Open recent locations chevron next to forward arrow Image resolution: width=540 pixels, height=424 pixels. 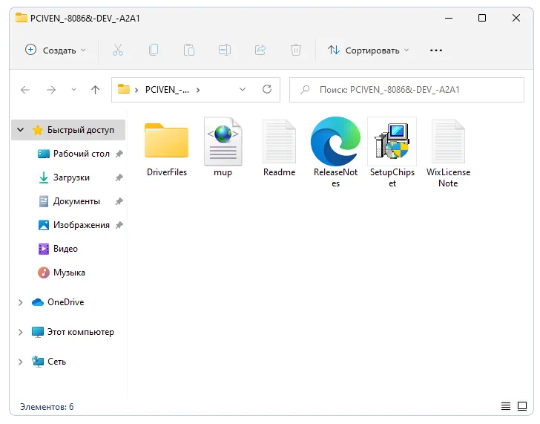[x=73, y=90]
